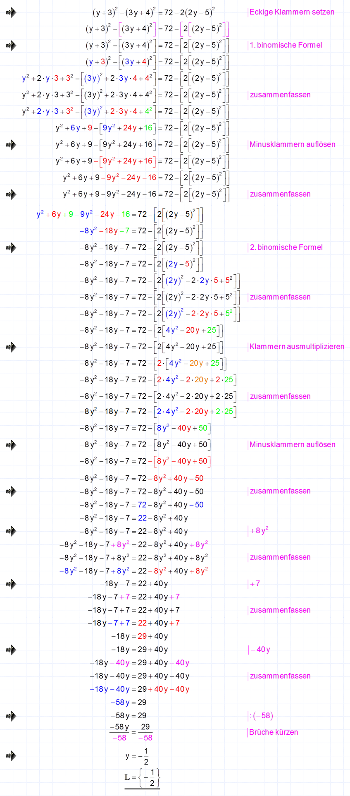Click the '|+8y²' operation note
Image resolution: width=350 pixels, height=796 pixels.
[258, 531]
